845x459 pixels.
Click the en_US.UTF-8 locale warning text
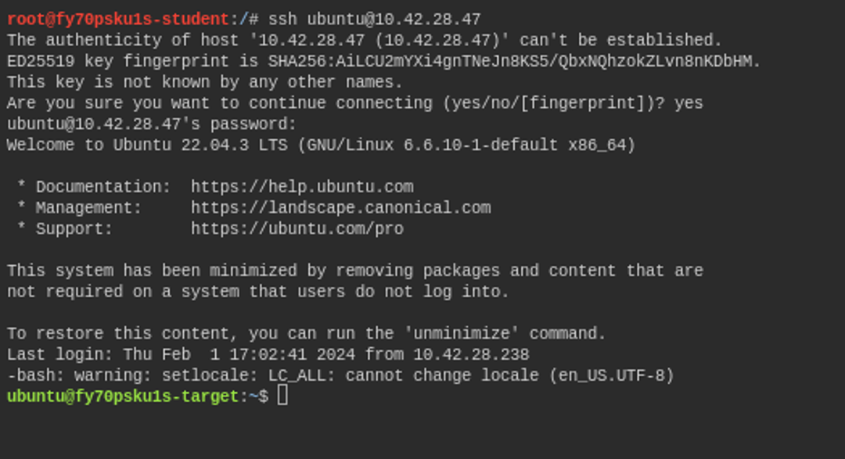612,375
